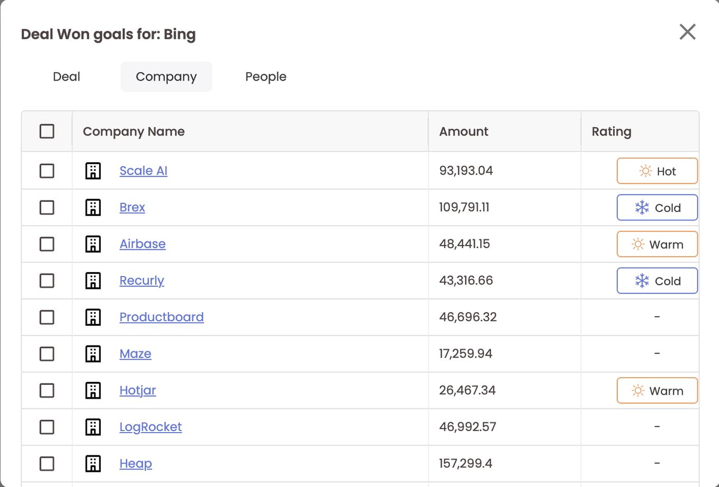Click the Warm rating badge for Airbase
Screen dimensions: 719x487
(x=657, y=244)
